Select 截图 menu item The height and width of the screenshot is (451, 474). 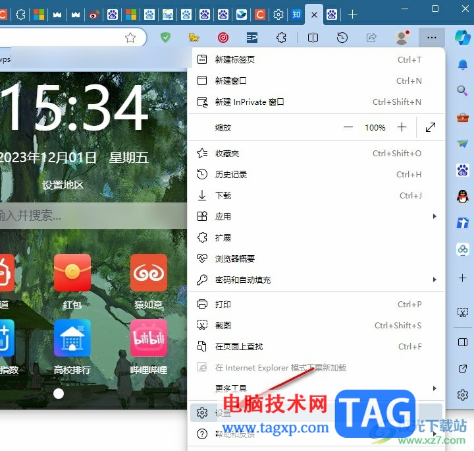(x=316, y=325)
